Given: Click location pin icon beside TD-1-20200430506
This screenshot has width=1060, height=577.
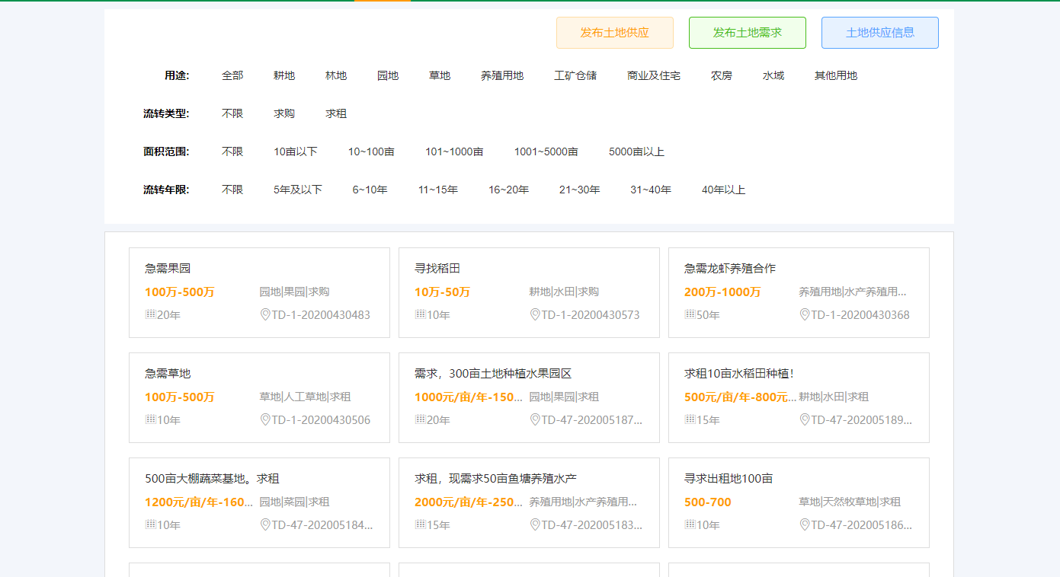Looking at the screenshot, I should 265,419.
